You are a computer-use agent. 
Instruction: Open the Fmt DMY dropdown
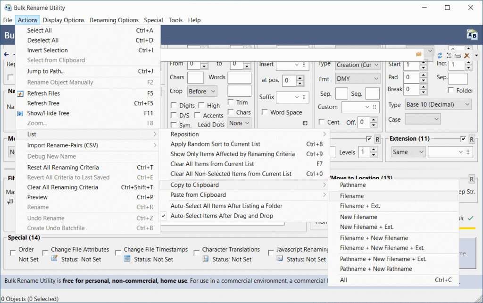pyautogui.click(x=358, y=79)
